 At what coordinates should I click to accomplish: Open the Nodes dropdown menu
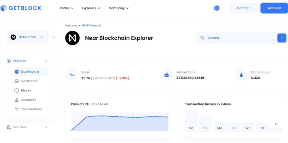pyautogui.click(x=66, y=8)
